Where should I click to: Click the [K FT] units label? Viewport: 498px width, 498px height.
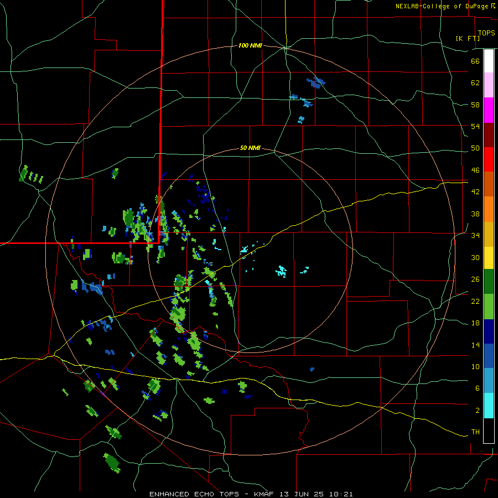[468, 38]
